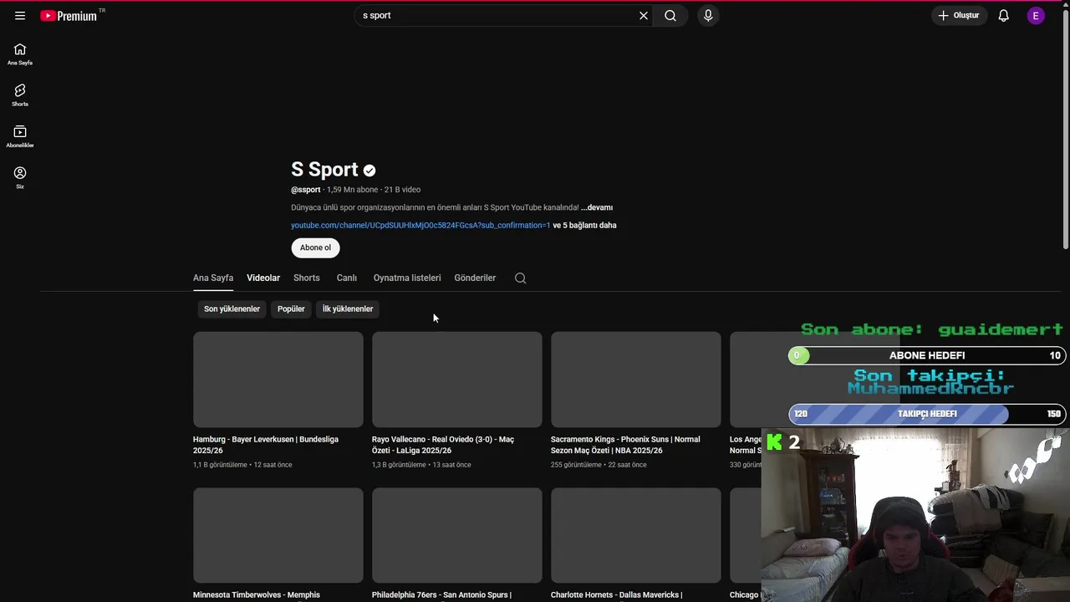The width and height of the screenshot is (1070, 602).
Task: Open Minnesota Timberwolves - Memphis thumbnail
Action: [278, 535]
